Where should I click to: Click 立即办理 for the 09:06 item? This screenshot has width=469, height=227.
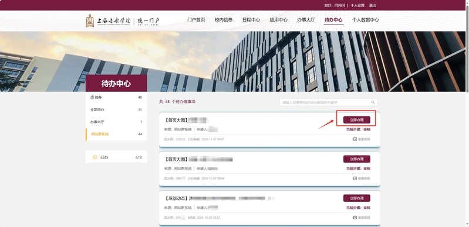coord(357,159)
